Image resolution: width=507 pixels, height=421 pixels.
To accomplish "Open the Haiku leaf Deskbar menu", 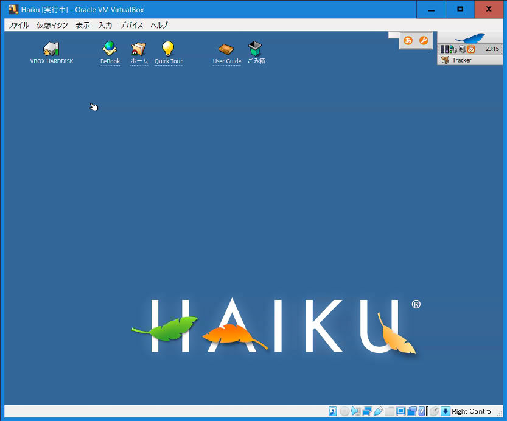I will [470, 38].
